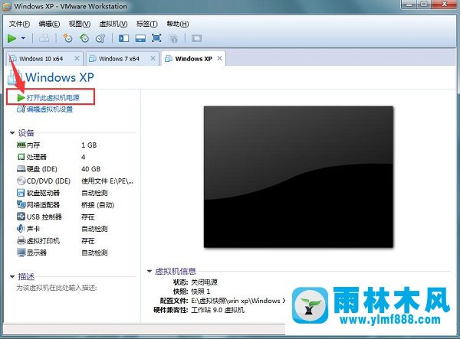
Task: Collapse the 设备 section
Action: point(12,133)
